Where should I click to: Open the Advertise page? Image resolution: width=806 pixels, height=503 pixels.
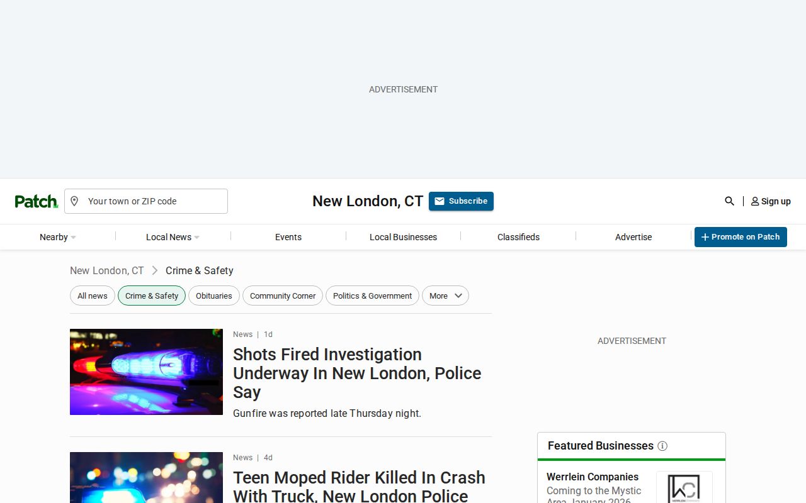pyautogui.click(x=633, y=237)
